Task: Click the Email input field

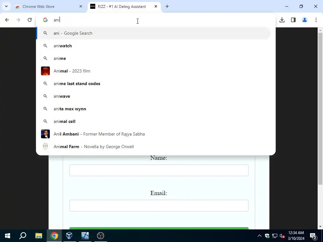Action: 159,205
